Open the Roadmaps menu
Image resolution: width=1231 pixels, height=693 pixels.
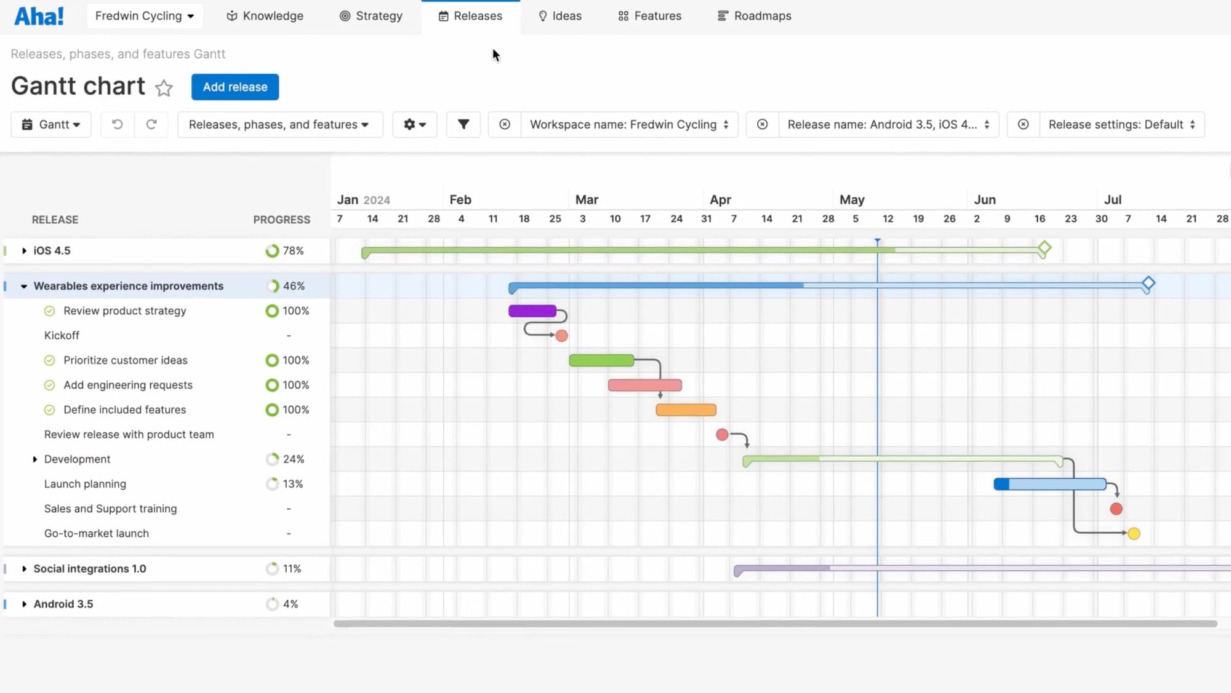click(754, 16)
